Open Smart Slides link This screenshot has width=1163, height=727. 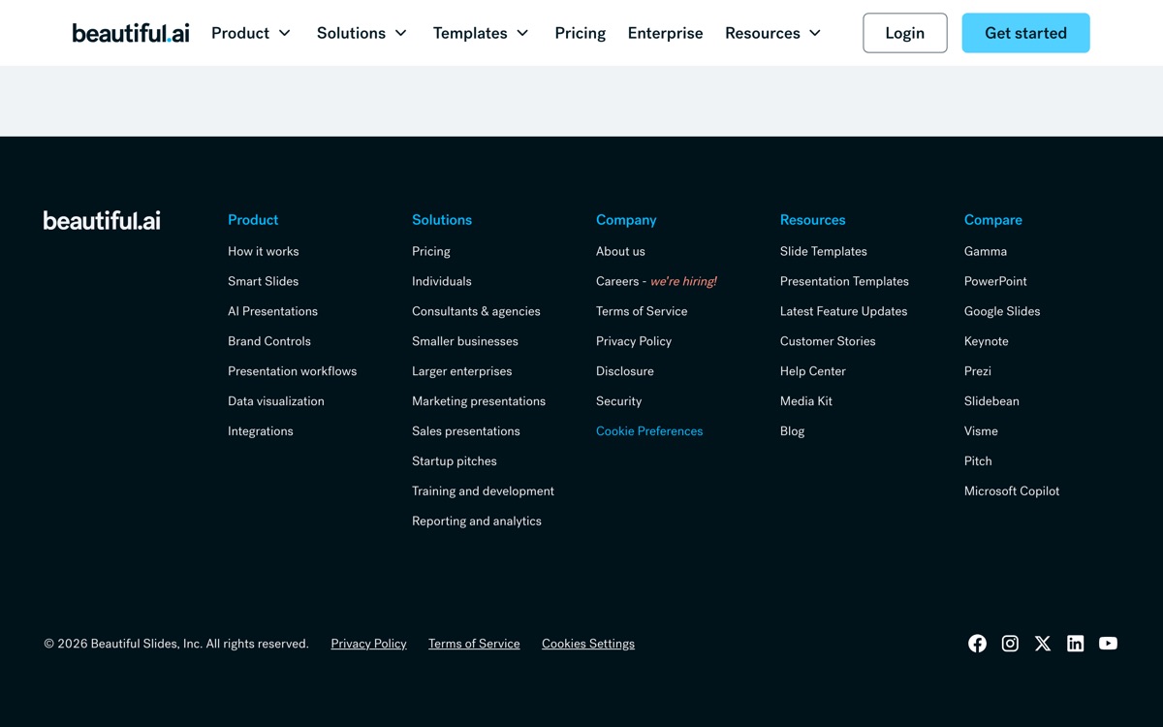(x=264, y=281)
